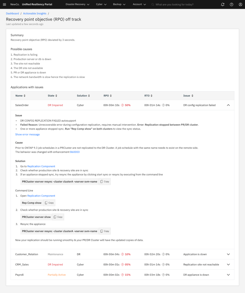Sort the table by Name column
Viewport: 245px width, 293px height.
[x=20, y=96]
